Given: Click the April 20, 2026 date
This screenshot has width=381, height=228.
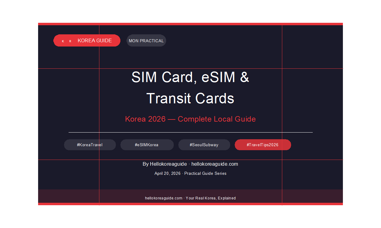Looking at the screenshot, I should pos(167,174).
